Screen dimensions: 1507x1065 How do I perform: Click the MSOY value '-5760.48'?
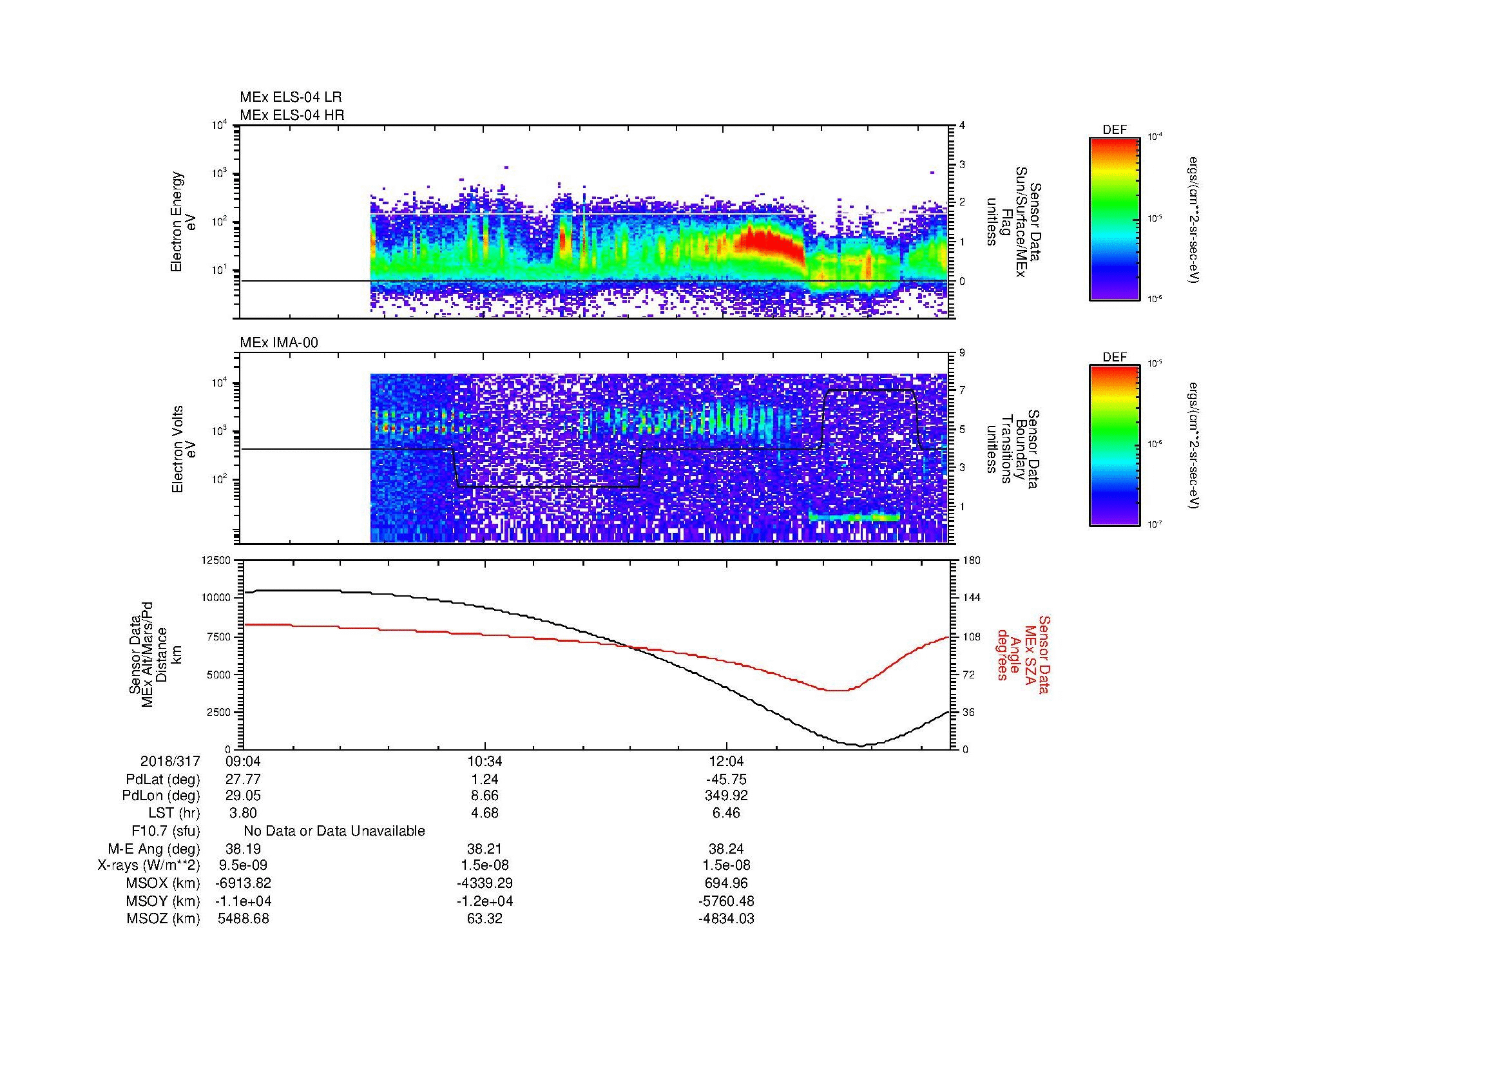(726, 901)
